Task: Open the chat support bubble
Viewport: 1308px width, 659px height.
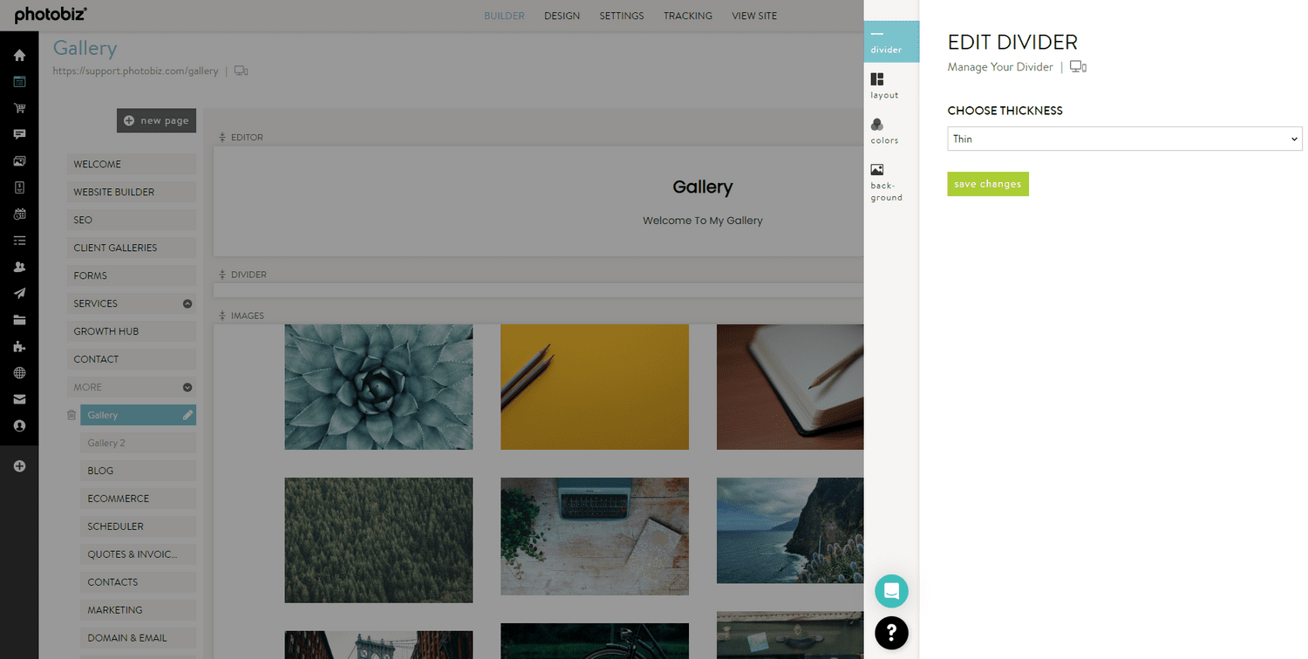Action: coord(891,590)
